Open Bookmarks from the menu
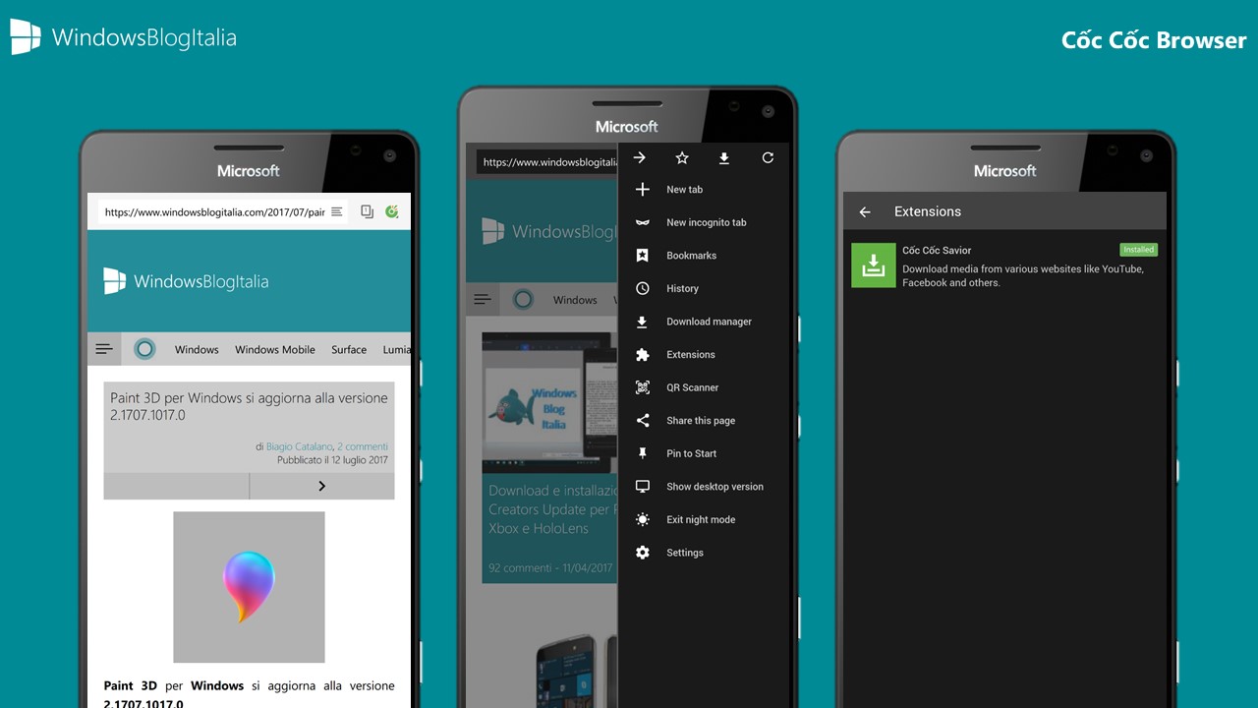1258x708 pixels. [x=704, y=255]
